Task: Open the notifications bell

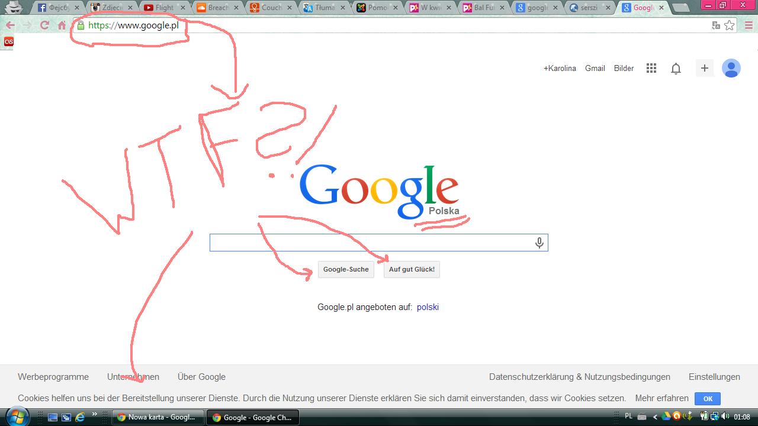Action: pyautogui.click(x=676, y=69)
